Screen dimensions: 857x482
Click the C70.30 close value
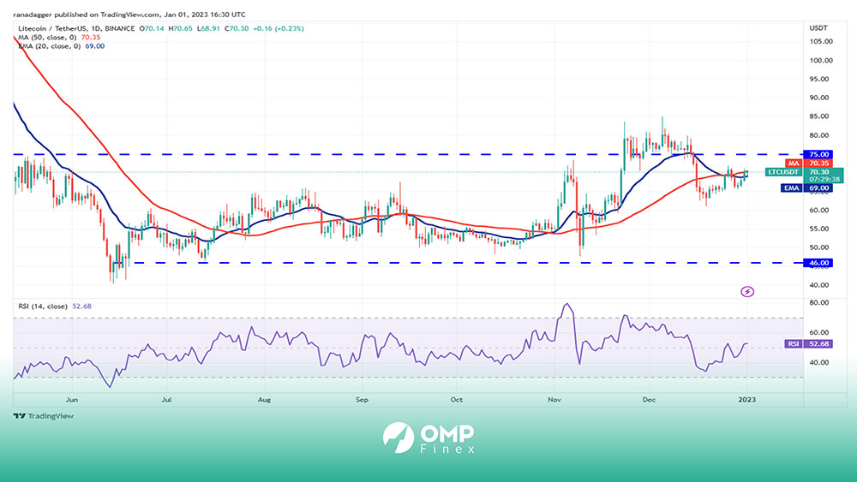tap(237, 28)
